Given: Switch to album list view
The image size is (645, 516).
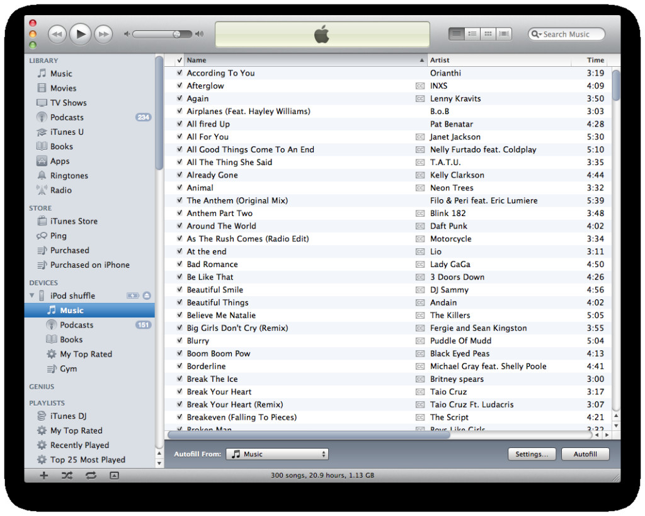Looking at the screenshot, I should coord(472,34).
